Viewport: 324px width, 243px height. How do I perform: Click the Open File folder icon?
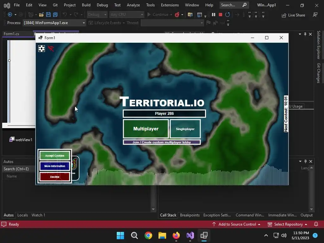(41, 15)
